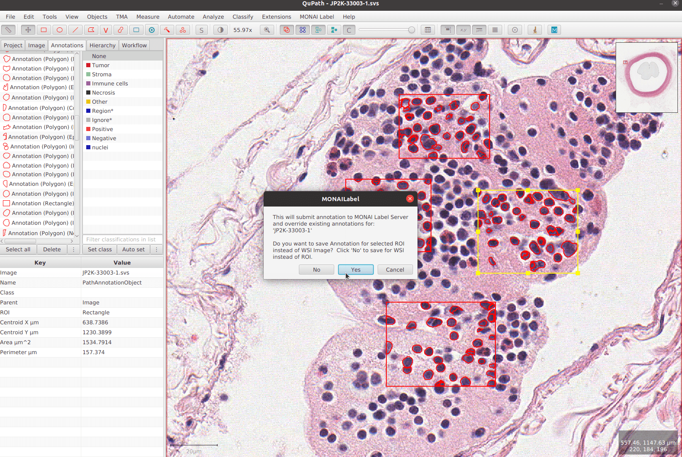Select the Ellipse drawing tool
The image size is (682, 457).
59,30
